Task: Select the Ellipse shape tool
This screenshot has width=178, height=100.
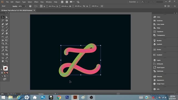Action: 3,30
